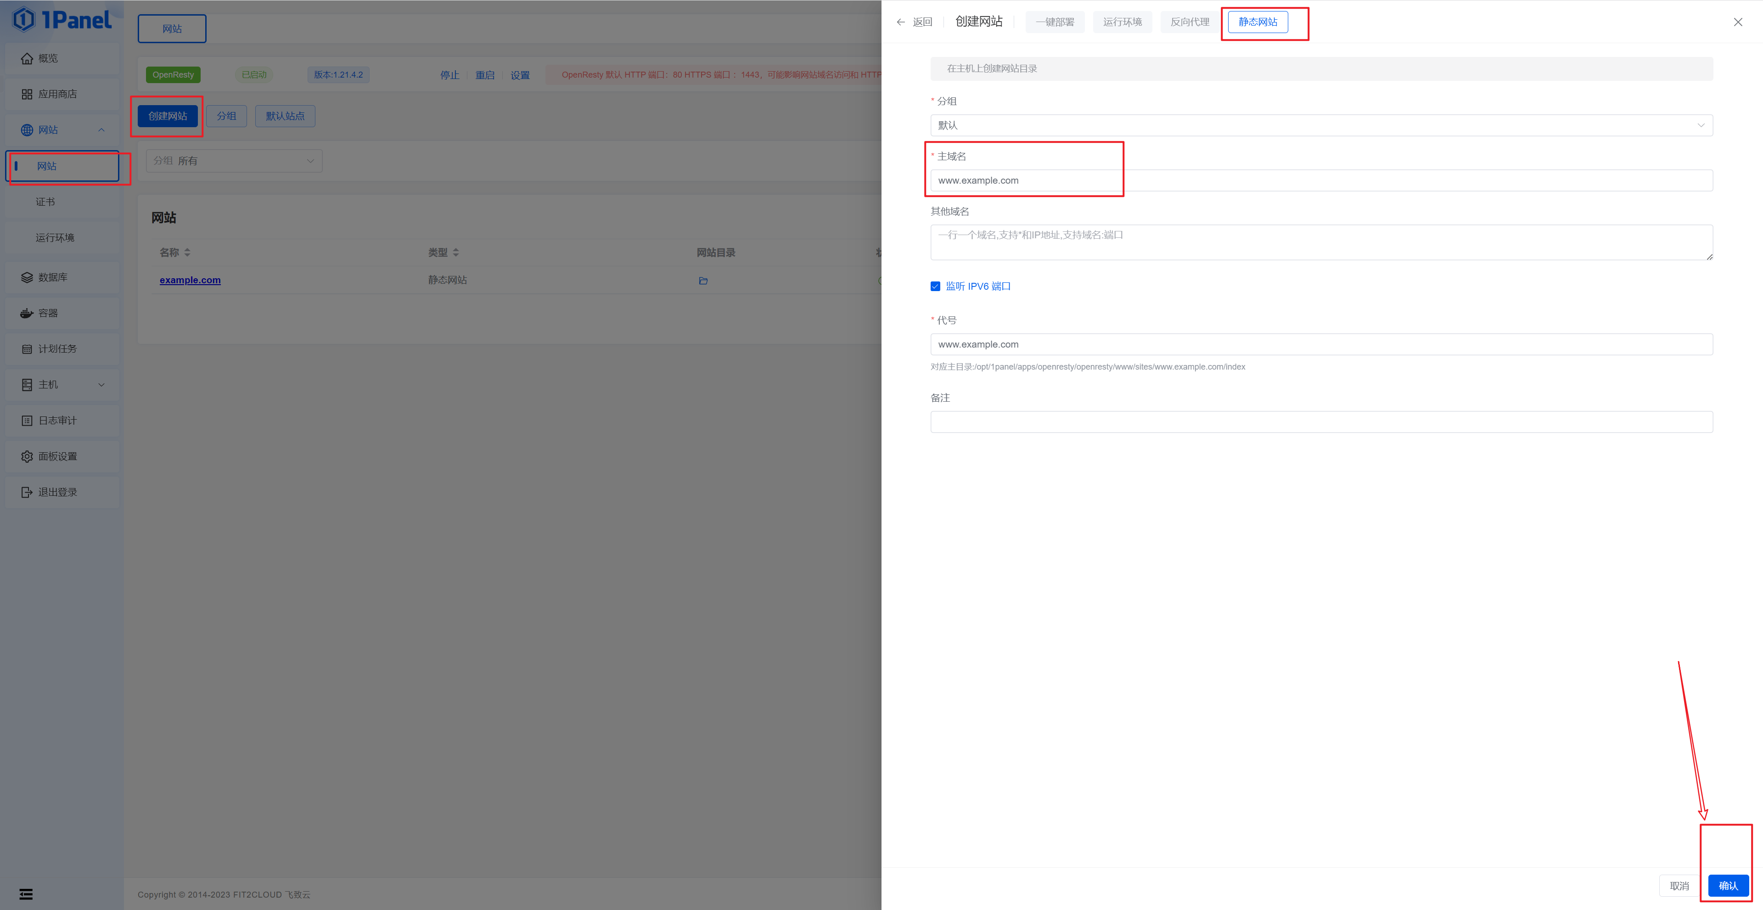The height and width of the screenshot is (910, 1763).
Task: Click the logout exit icon
Action: [x=27, y=493]
